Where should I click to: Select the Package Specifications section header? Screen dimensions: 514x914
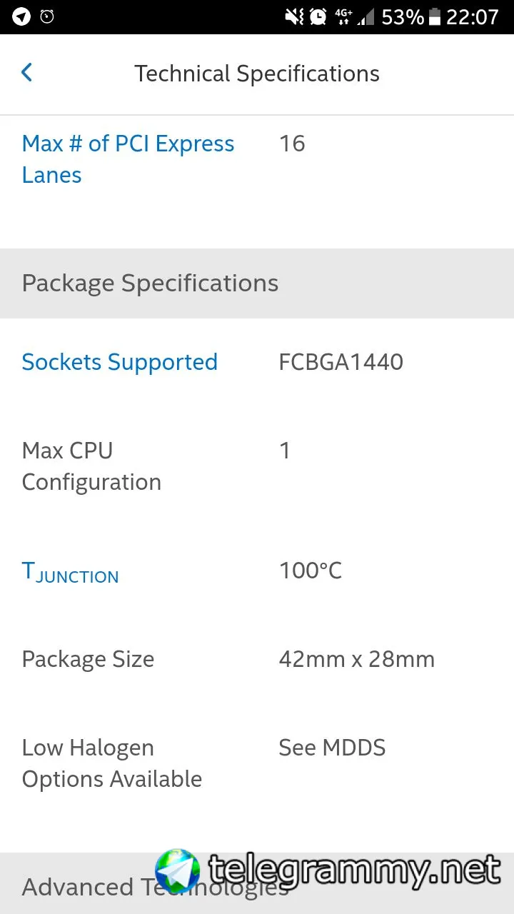click(x=150, y=283)
